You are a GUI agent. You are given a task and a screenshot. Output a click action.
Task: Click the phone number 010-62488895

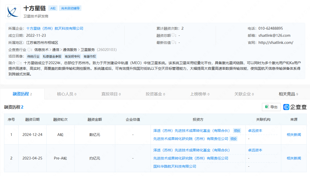(x=271, y=28)
